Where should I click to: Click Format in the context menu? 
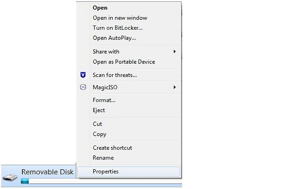104,100
